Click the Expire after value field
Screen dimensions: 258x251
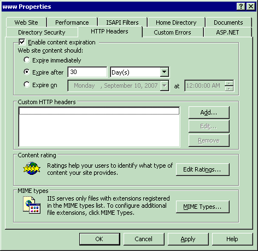coord(87,72)
